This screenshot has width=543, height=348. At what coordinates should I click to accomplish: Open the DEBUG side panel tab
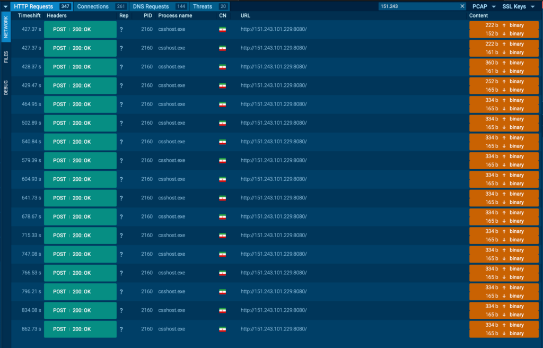(6, 88)
